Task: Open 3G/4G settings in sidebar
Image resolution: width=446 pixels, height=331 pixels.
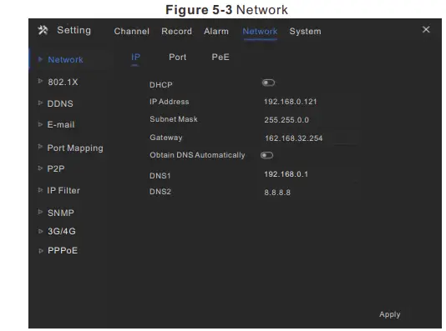Action: (62, 231)
